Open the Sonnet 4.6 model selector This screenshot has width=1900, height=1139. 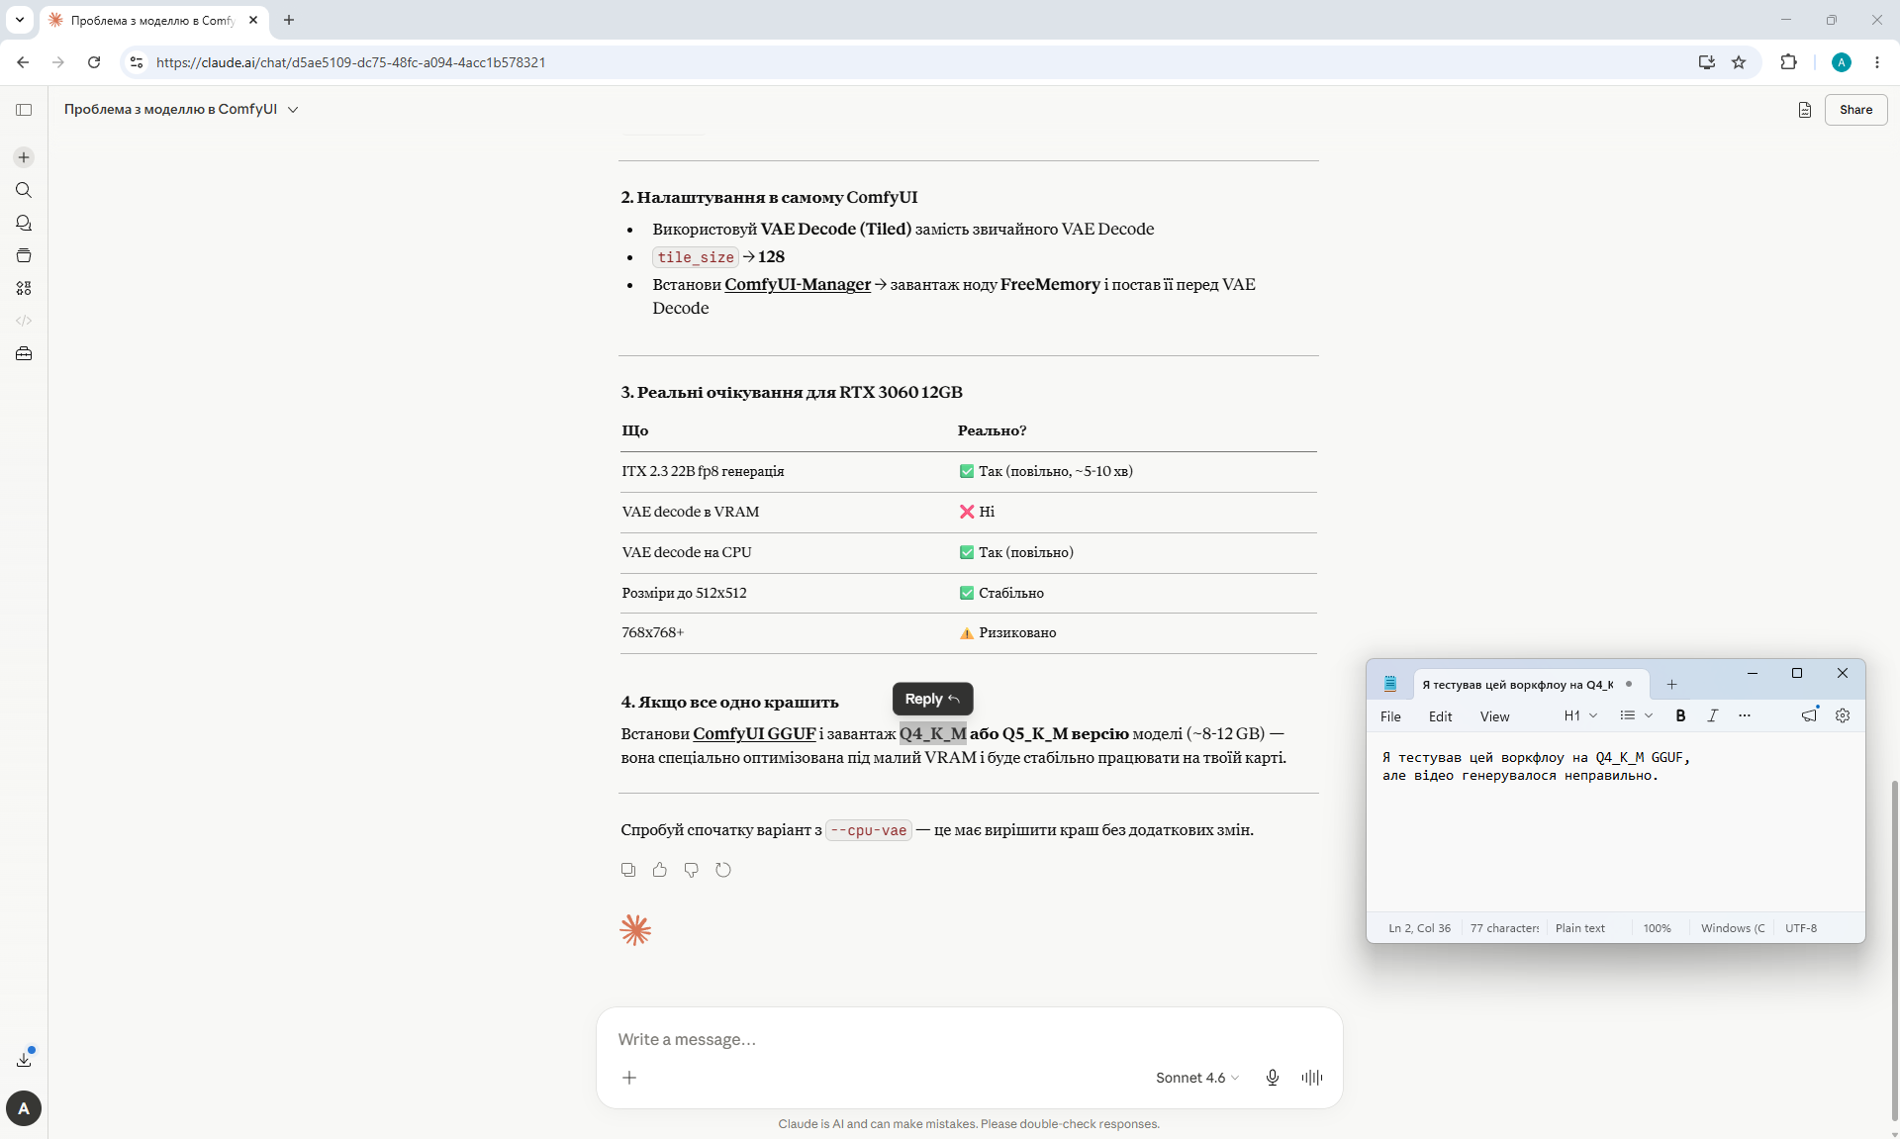click(x=1197, y=1078)
